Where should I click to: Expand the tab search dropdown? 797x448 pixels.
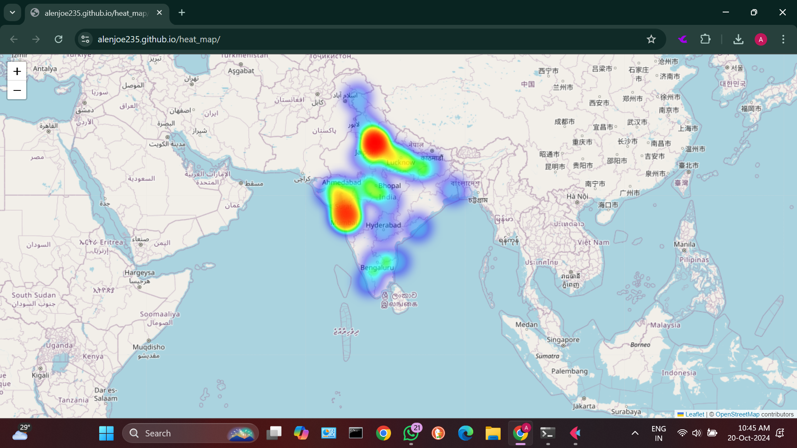[12, 12]
